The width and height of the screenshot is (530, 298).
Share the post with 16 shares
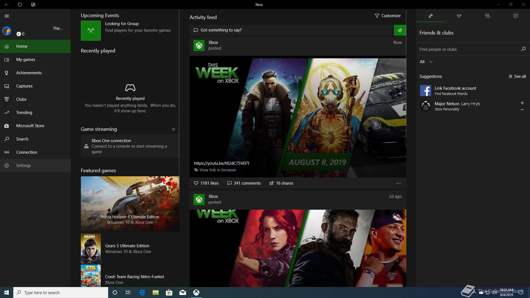[x=281, y=183]
